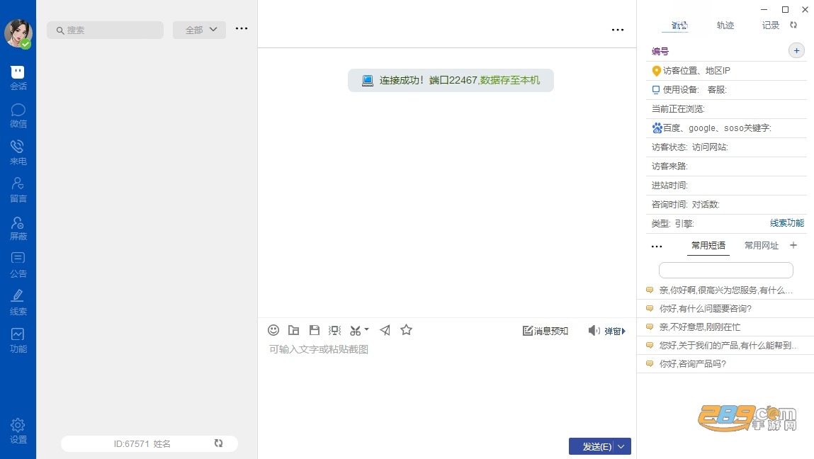Select phrase 您好,关于我们的产品
This screenshot has width=814, height=459.
pyautogui.click(x=725, y=345)
